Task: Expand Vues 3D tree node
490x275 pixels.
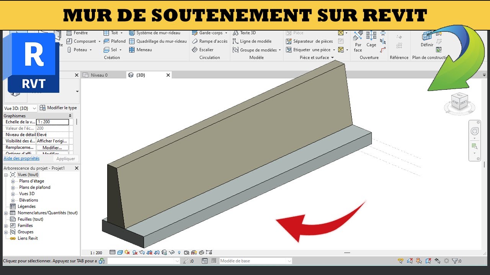Action: tap(13, 194)
